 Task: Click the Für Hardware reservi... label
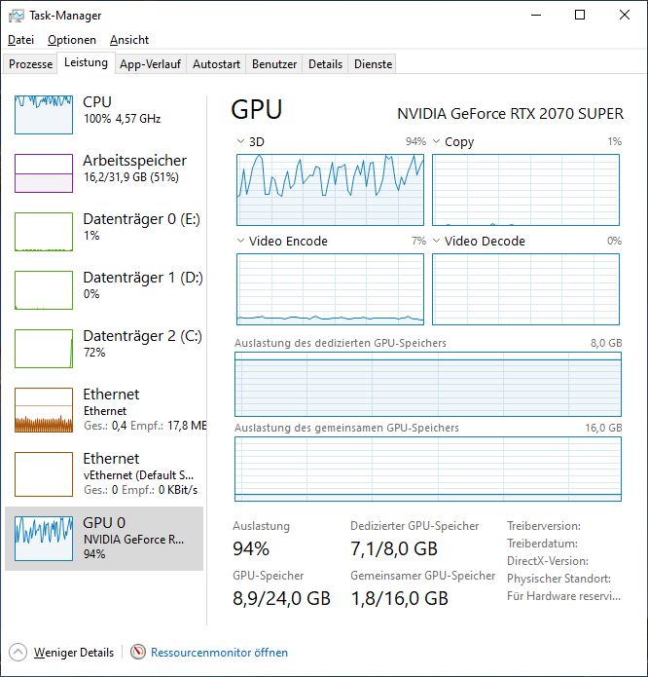point(564,596)
